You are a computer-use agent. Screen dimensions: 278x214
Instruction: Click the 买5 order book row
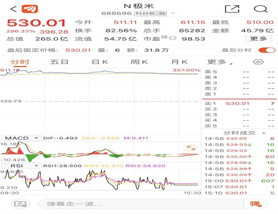coord(240,126)
